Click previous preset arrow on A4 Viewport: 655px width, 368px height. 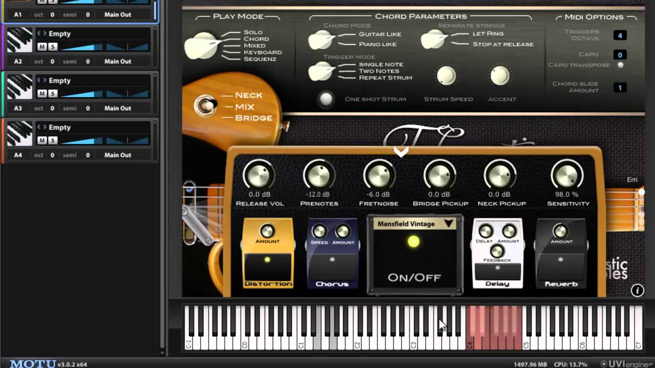pyautogui.click(x=38, y=128)
